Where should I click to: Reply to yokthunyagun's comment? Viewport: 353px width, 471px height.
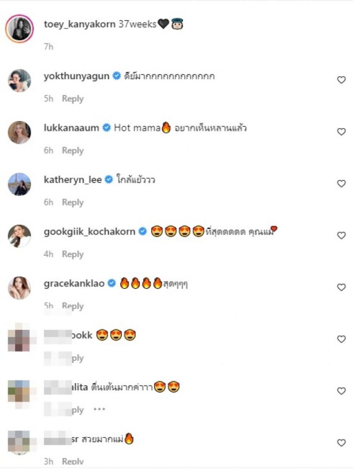(73, 99)
